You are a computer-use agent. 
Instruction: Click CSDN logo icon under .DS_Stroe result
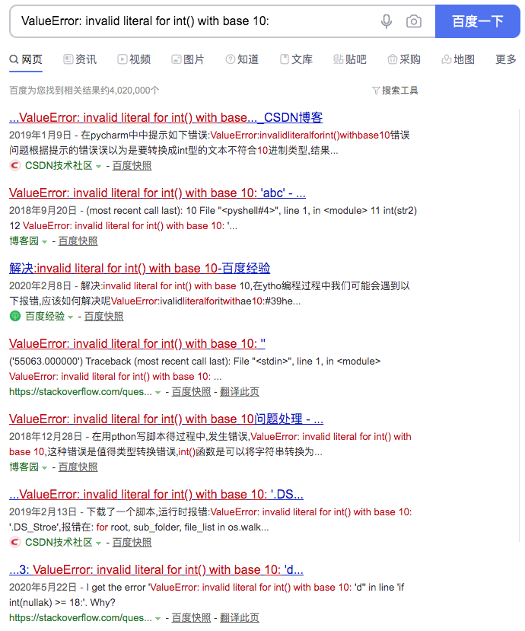pos(15,542)
